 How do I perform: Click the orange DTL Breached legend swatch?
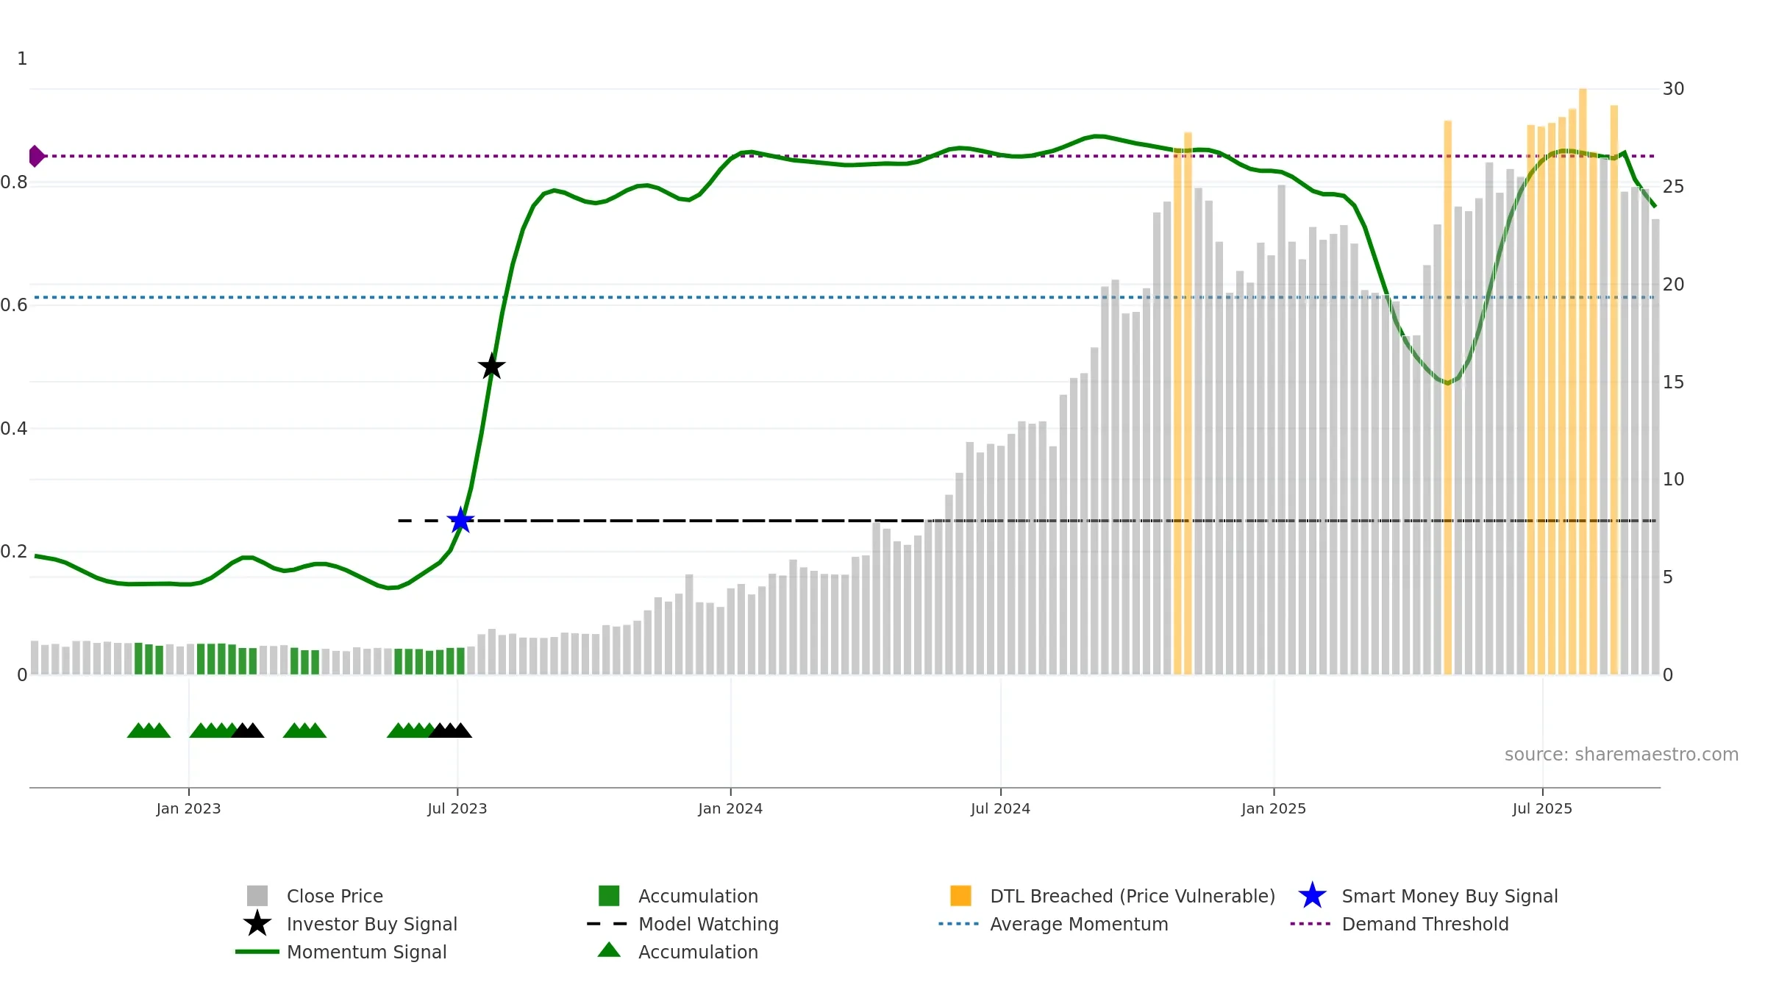(x=960, y=896)
